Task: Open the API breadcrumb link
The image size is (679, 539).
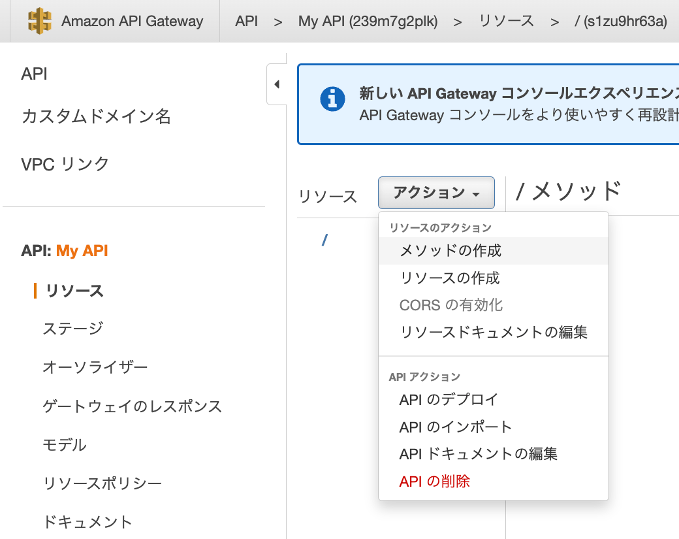Action: (246, 21)
